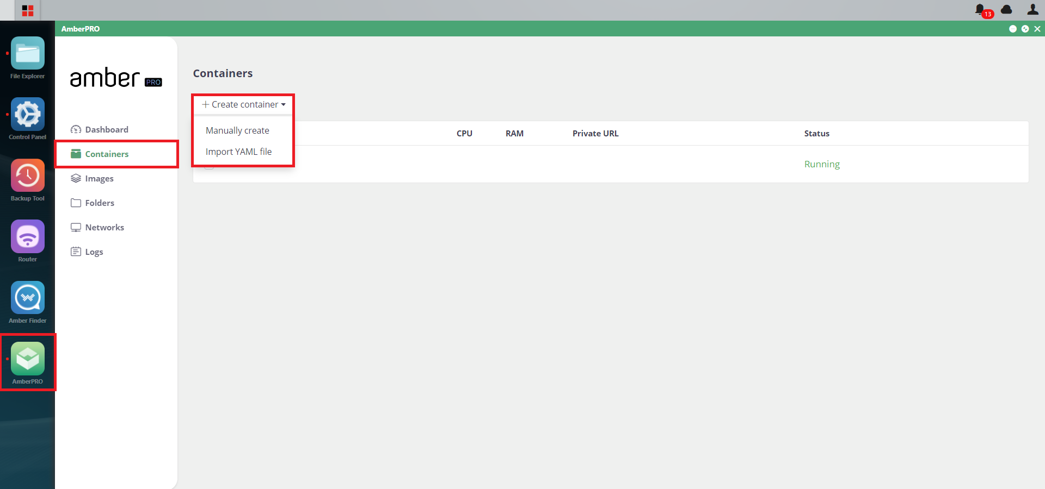
Task: Open the Logs section
Action: pyautogui.click(x=87, y=252)
